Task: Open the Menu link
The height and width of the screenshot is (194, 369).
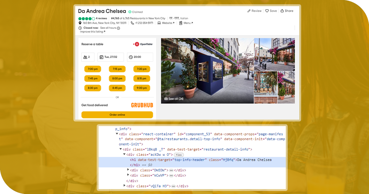Action: [188, 23]
